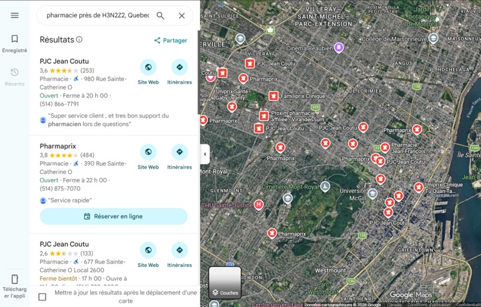Open the hamburger main menu

click(15, 16)
